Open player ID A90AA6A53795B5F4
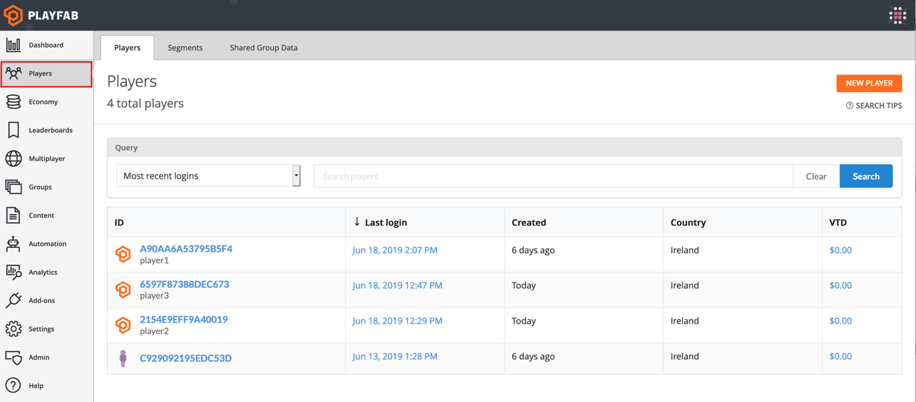 click(186, 249)
